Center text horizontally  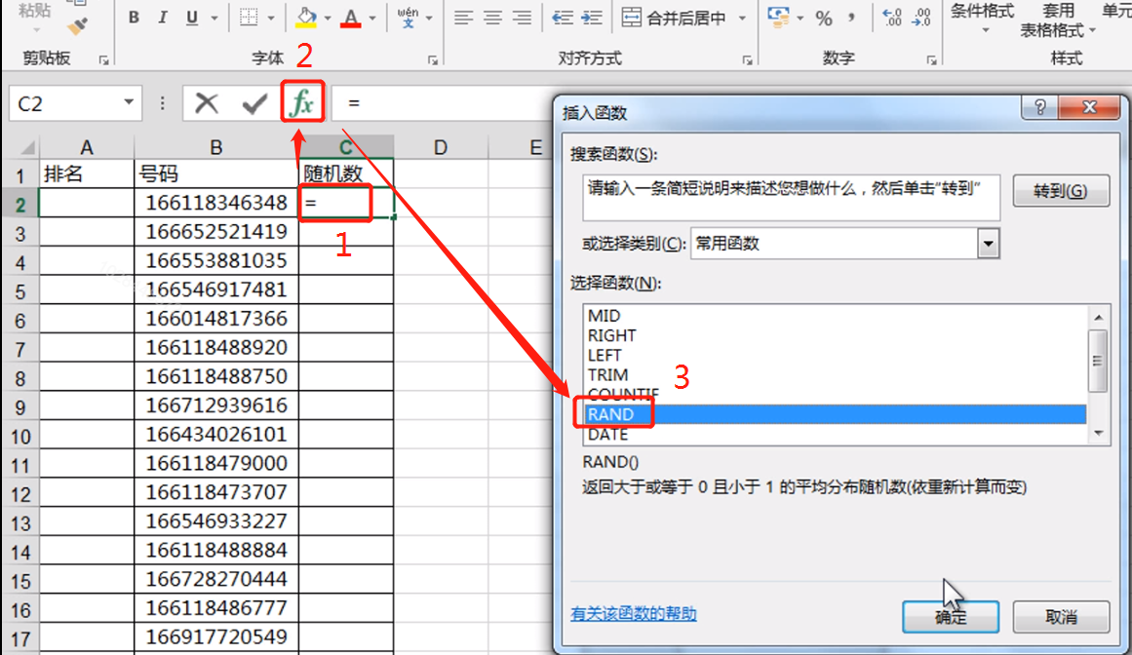[x=493, y=18]
